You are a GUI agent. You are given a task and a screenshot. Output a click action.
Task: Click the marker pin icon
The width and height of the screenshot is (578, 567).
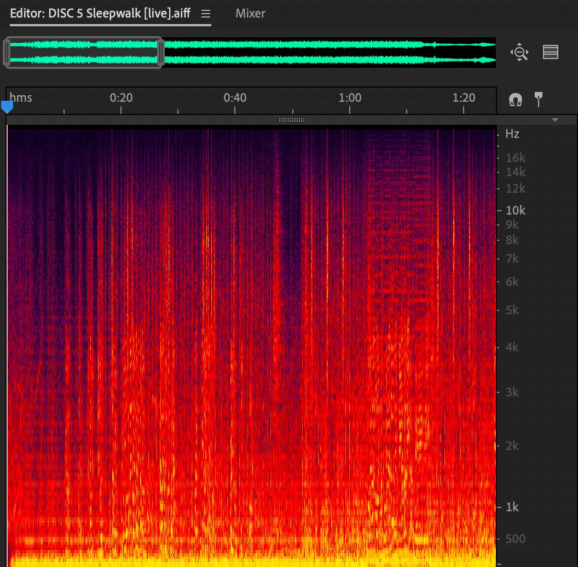[x=539, y=99]
